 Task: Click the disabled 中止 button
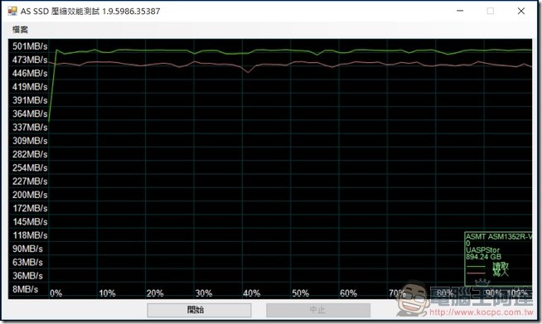pyautogui.click(x=318, y=310)
